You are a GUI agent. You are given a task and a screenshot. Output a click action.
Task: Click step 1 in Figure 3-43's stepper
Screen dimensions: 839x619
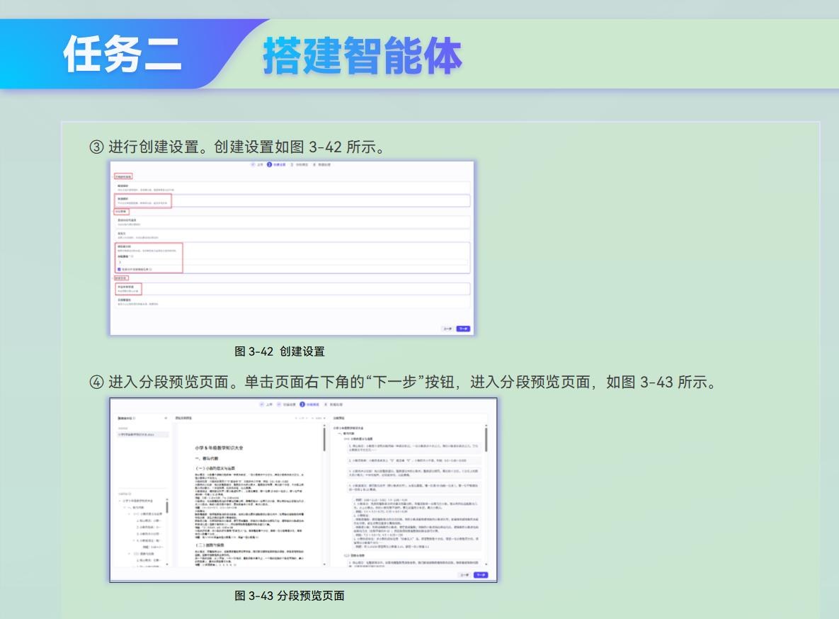point(266,404)
